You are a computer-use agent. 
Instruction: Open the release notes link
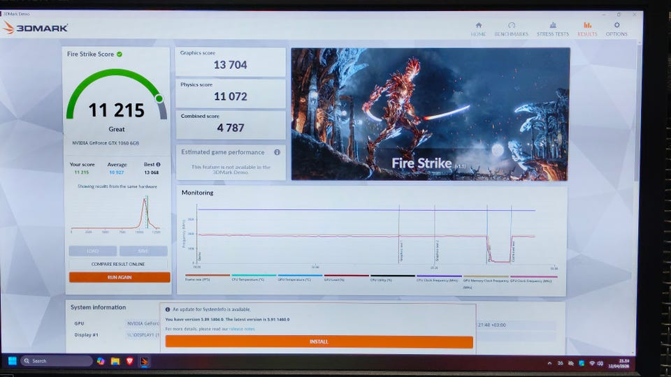[242, 329]
